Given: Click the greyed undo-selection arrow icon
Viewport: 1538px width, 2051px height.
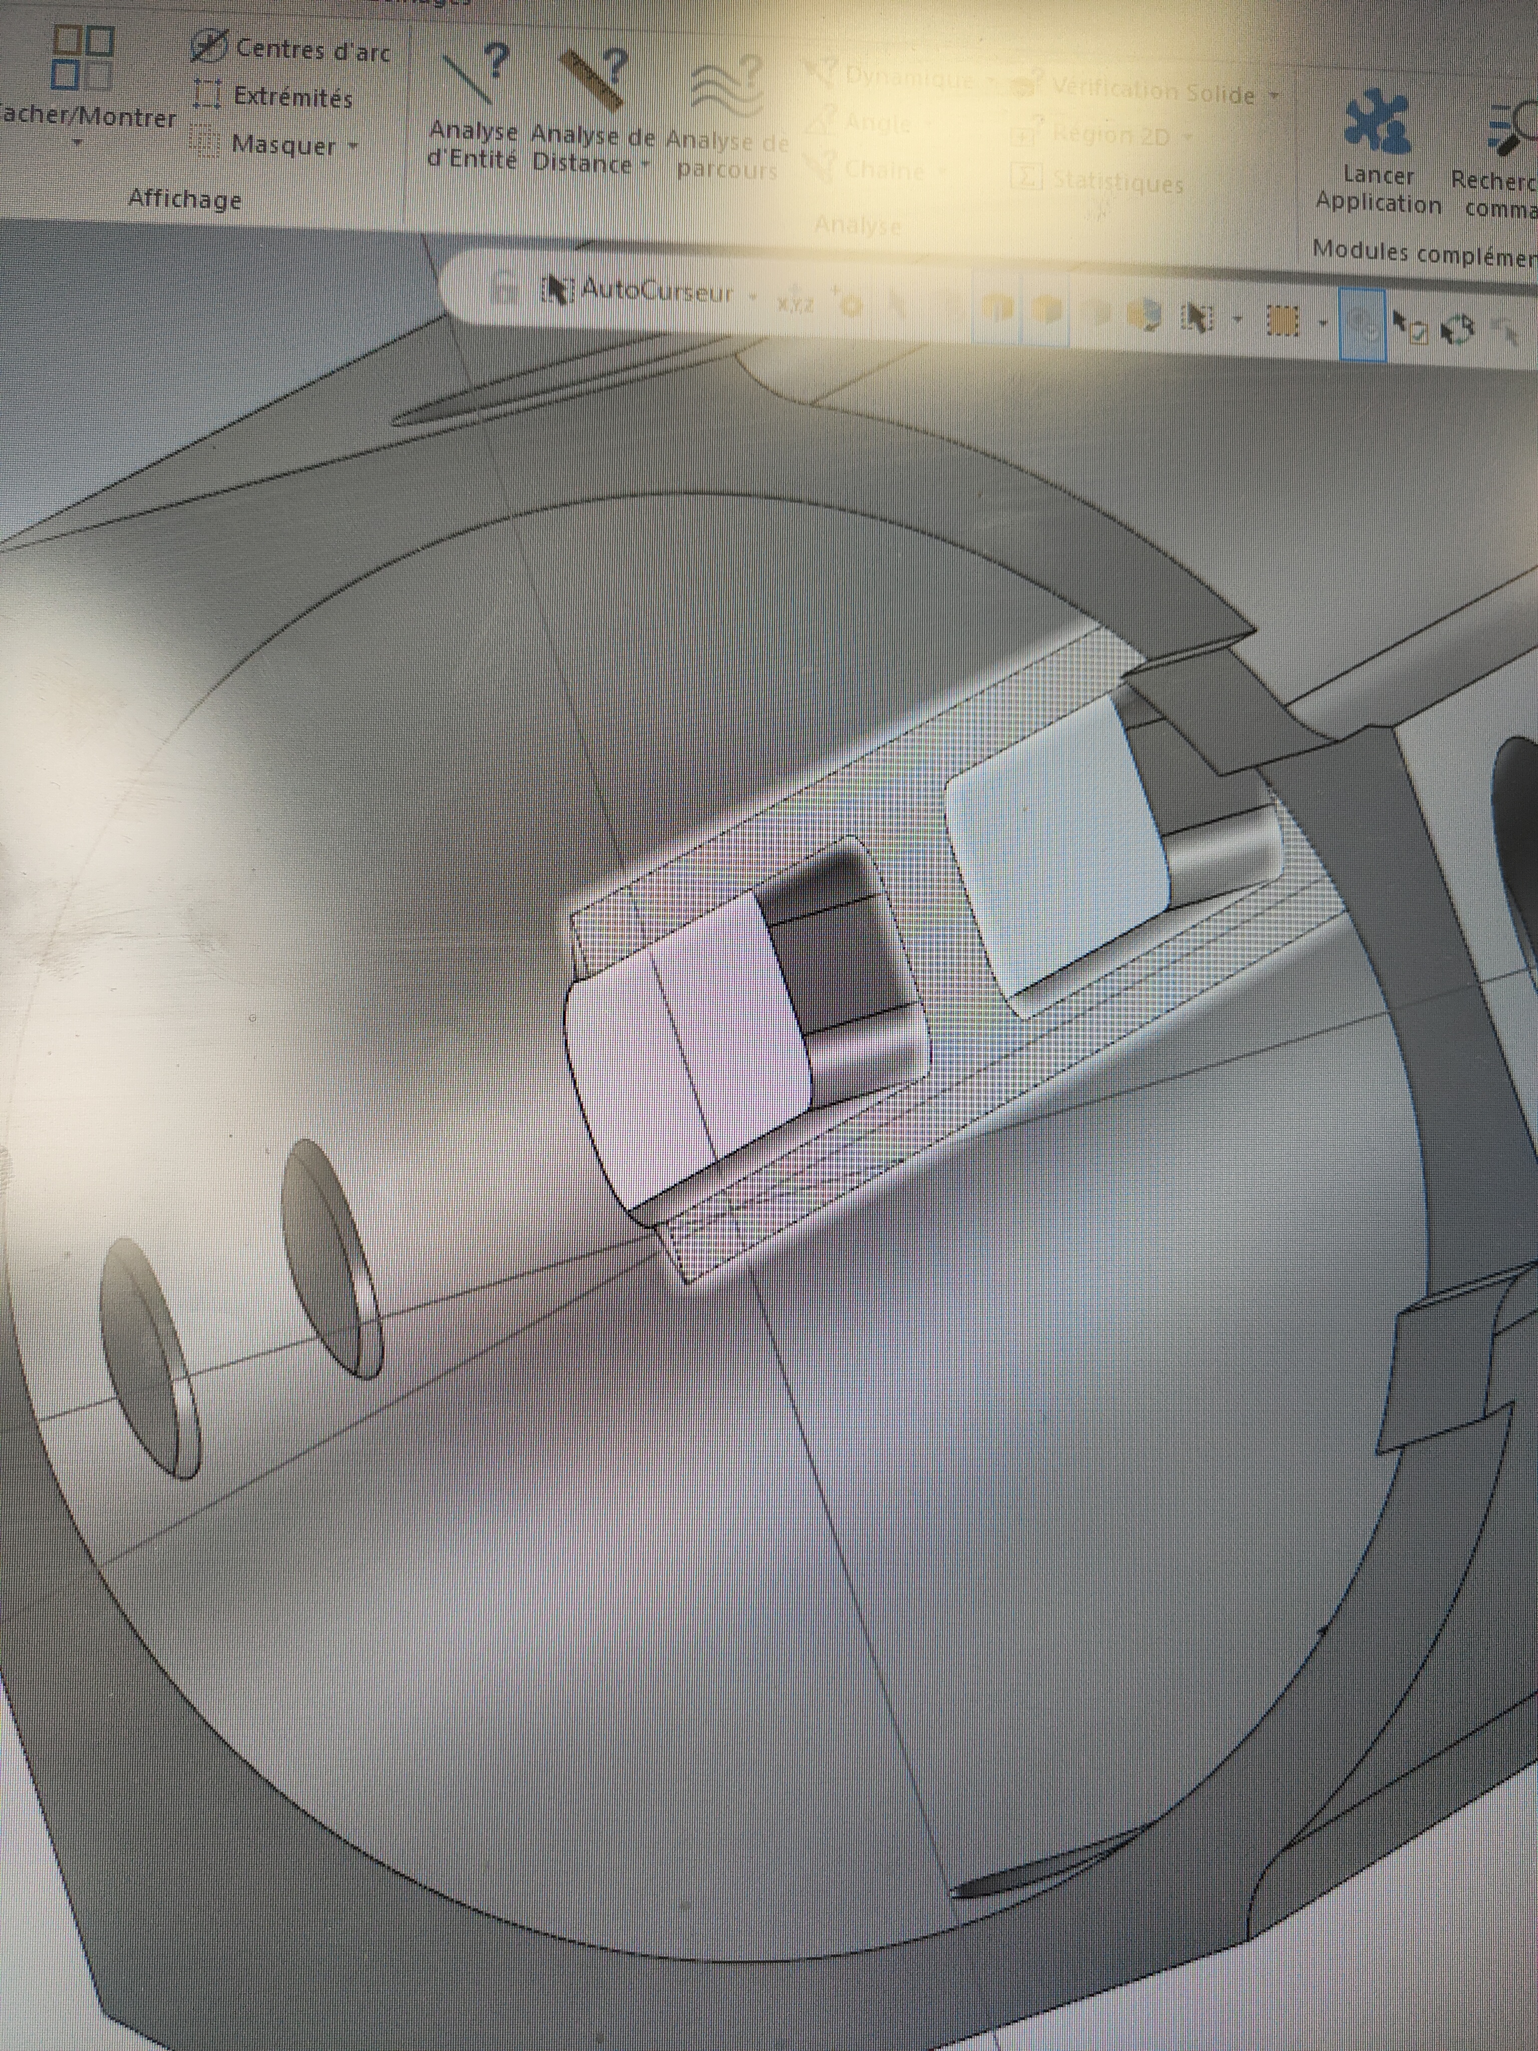Looking at the screenshot, I should pos(1504,331).
